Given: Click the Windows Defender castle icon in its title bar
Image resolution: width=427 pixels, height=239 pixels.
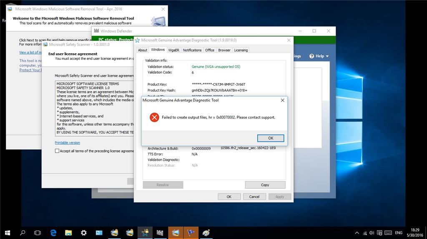Looking at the screenshot, I should 96,31.
